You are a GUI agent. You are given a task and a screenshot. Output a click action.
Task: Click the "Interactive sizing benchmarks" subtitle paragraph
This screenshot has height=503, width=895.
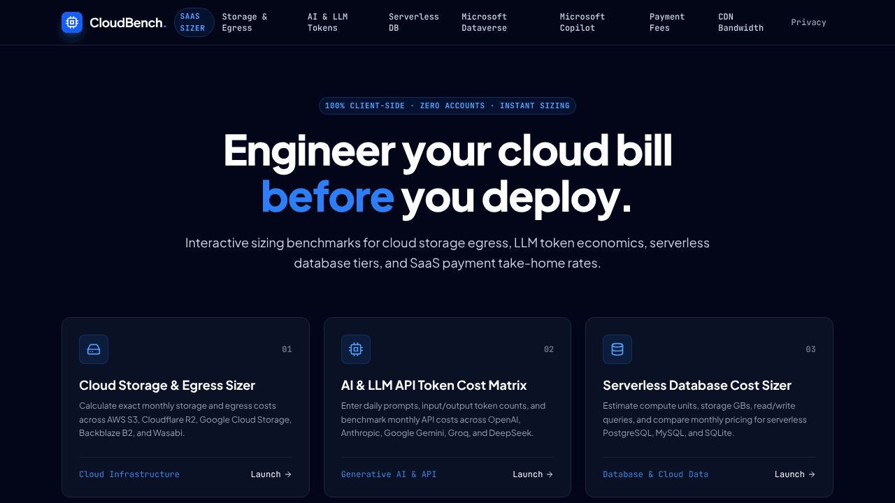(447, 253)
